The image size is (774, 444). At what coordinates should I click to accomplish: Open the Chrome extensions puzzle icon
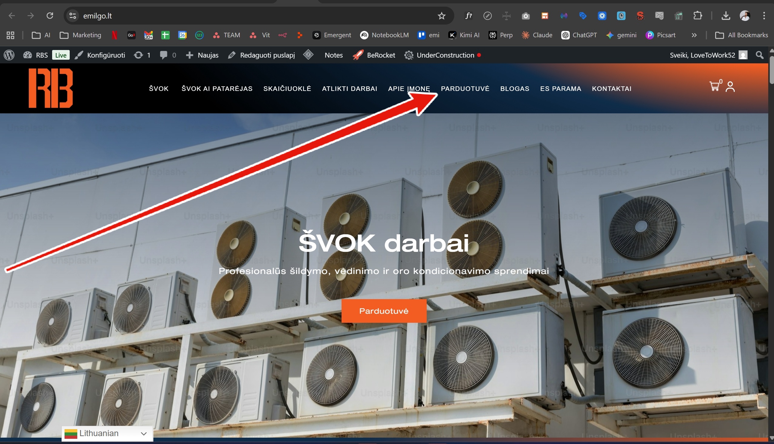(x=698, y=15)
